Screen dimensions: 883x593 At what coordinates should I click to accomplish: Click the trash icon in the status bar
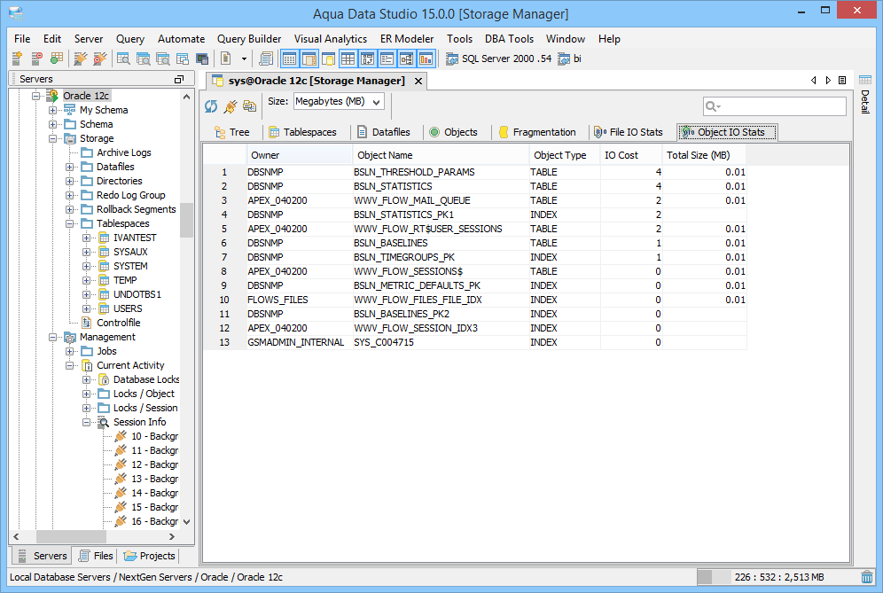pos(866,577)
